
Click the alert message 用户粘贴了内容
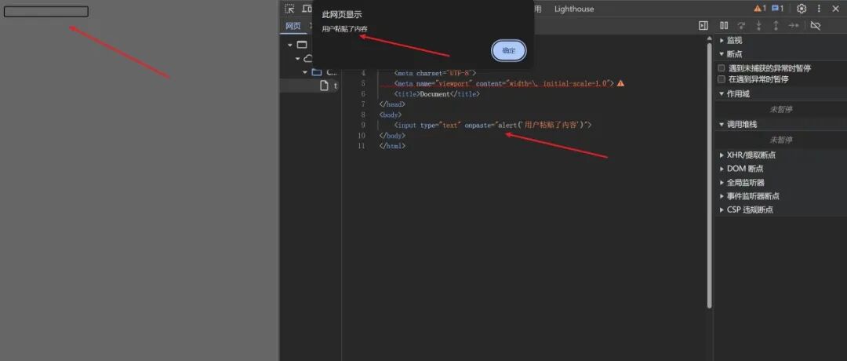tap(344, 28)
